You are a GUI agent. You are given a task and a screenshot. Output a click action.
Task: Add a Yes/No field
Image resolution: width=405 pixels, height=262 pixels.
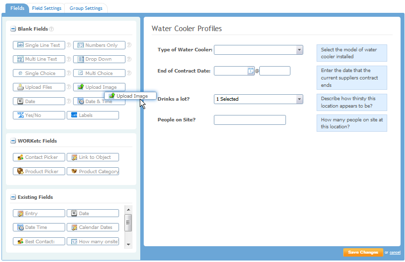click(39, 115)
